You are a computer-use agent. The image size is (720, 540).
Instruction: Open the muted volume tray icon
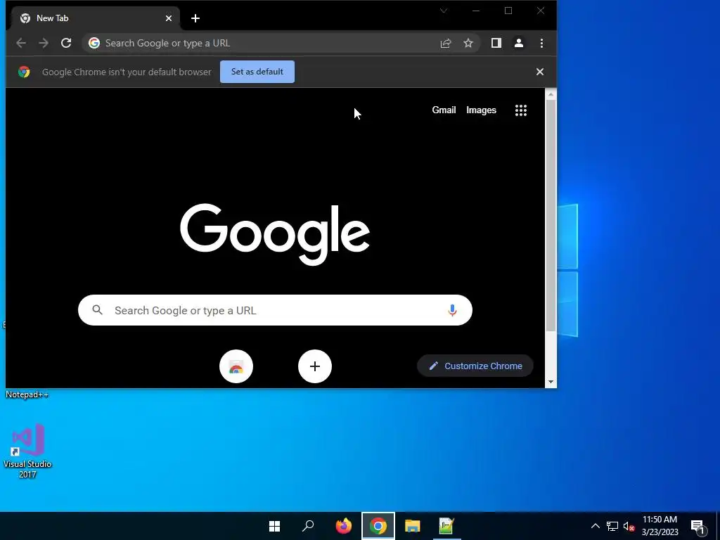click(x=629, y=526)
